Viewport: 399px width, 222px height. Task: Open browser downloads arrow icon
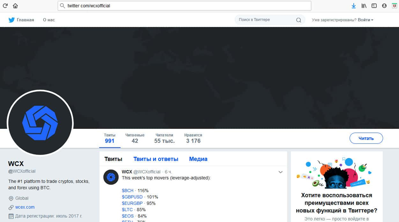[x=353, y=6]
